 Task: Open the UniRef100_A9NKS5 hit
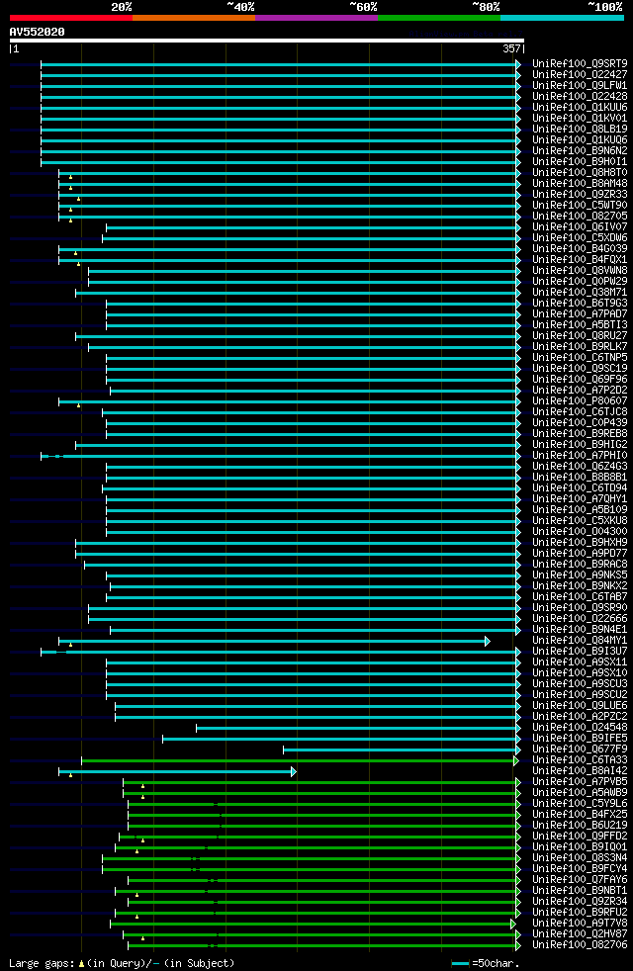(x=580, y=574)
